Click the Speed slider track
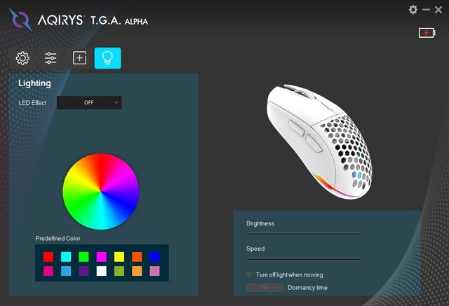The image size is (449, 306). pyautogui.click(x=304, y=259)
